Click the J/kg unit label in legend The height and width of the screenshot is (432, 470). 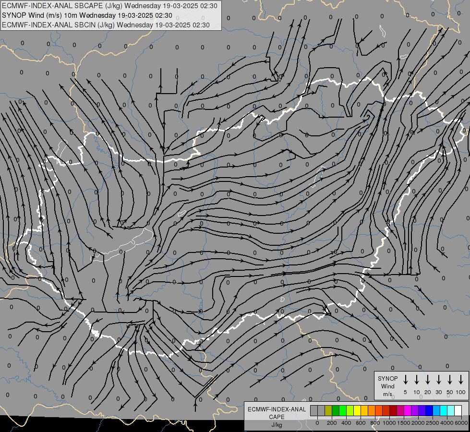coord(277,425)
